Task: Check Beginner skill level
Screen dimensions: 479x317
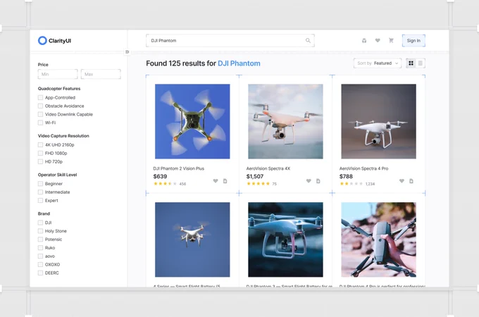Action: pyautogui.click(x=40, y=184)
